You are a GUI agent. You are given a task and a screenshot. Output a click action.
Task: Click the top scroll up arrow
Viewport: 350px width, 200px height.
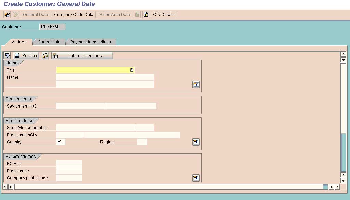(x=343, y=54)
